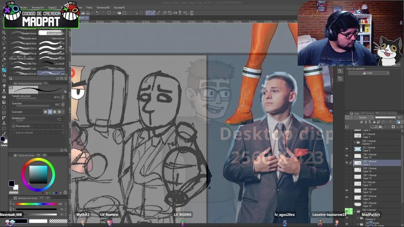This screenshot has height=227, width=404.
Task: Click the Undo icon in command bar
Action: pos(98,13)
